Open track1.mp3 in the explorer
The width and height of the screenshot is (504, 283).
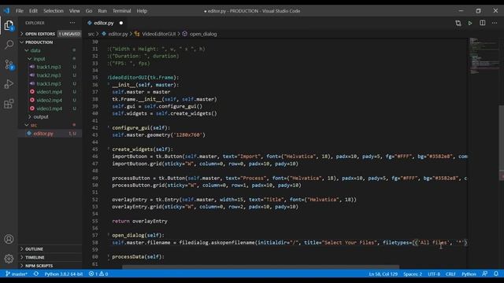point(50,67)
